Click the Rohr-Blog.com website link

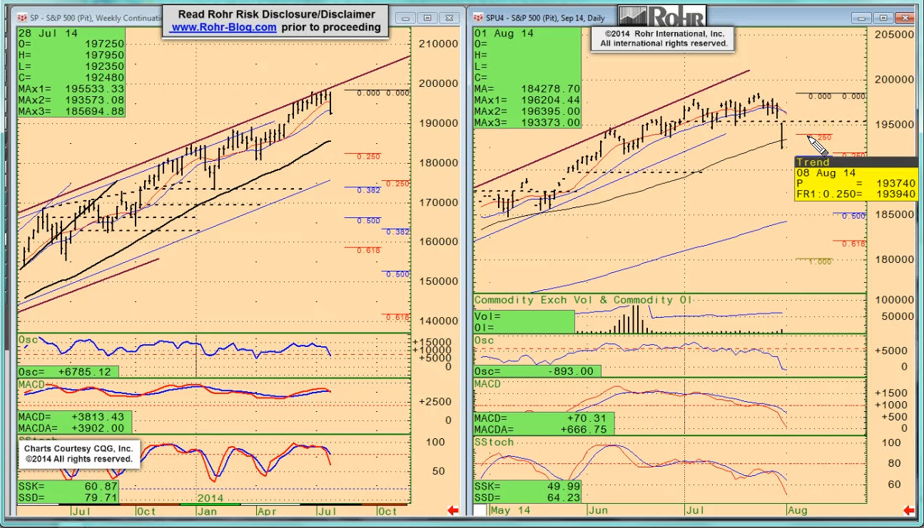point(223,27)
